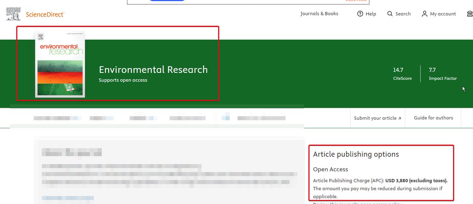Click the institution building icon
This screenshot has height=204, width=473.
point(470,13)
